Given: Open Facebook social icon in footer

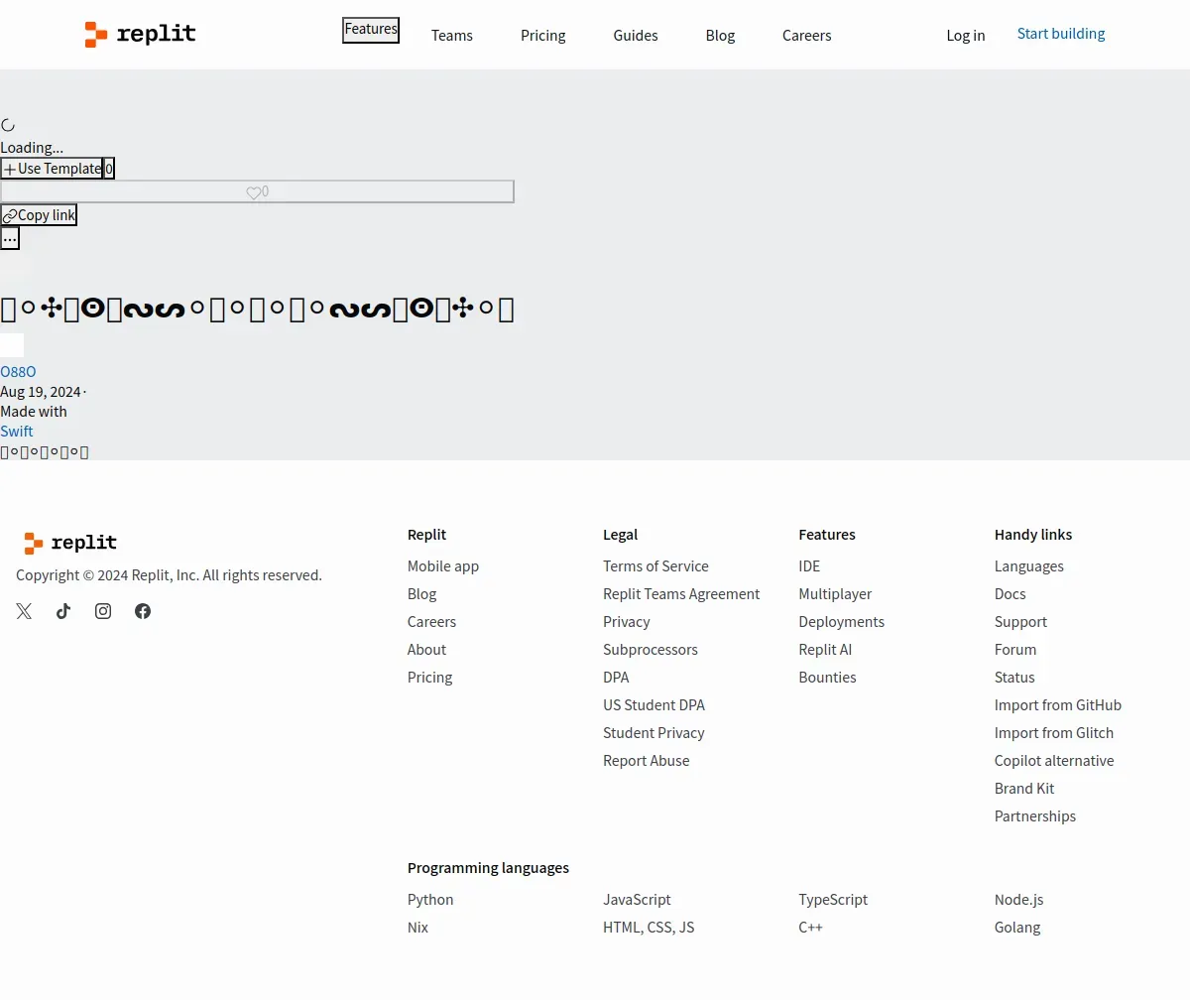Looking at the screenshot, I should click(x=143, y=611).
